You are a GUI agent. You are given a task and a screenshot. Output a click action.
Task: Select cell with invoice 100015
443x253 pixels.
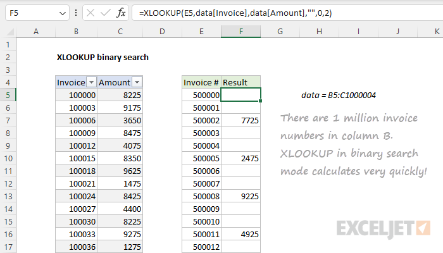coord(77,158)
